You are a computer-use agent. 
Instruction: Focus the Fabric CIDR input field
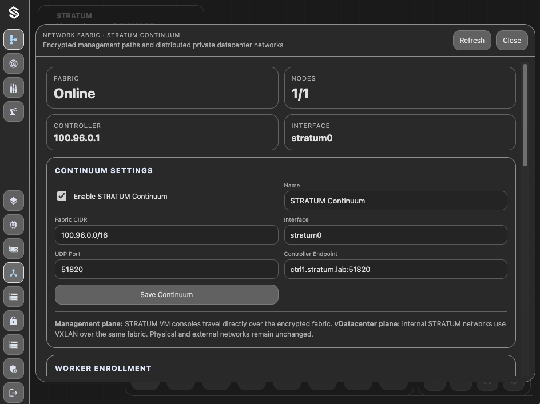click(x=166, y=235)
